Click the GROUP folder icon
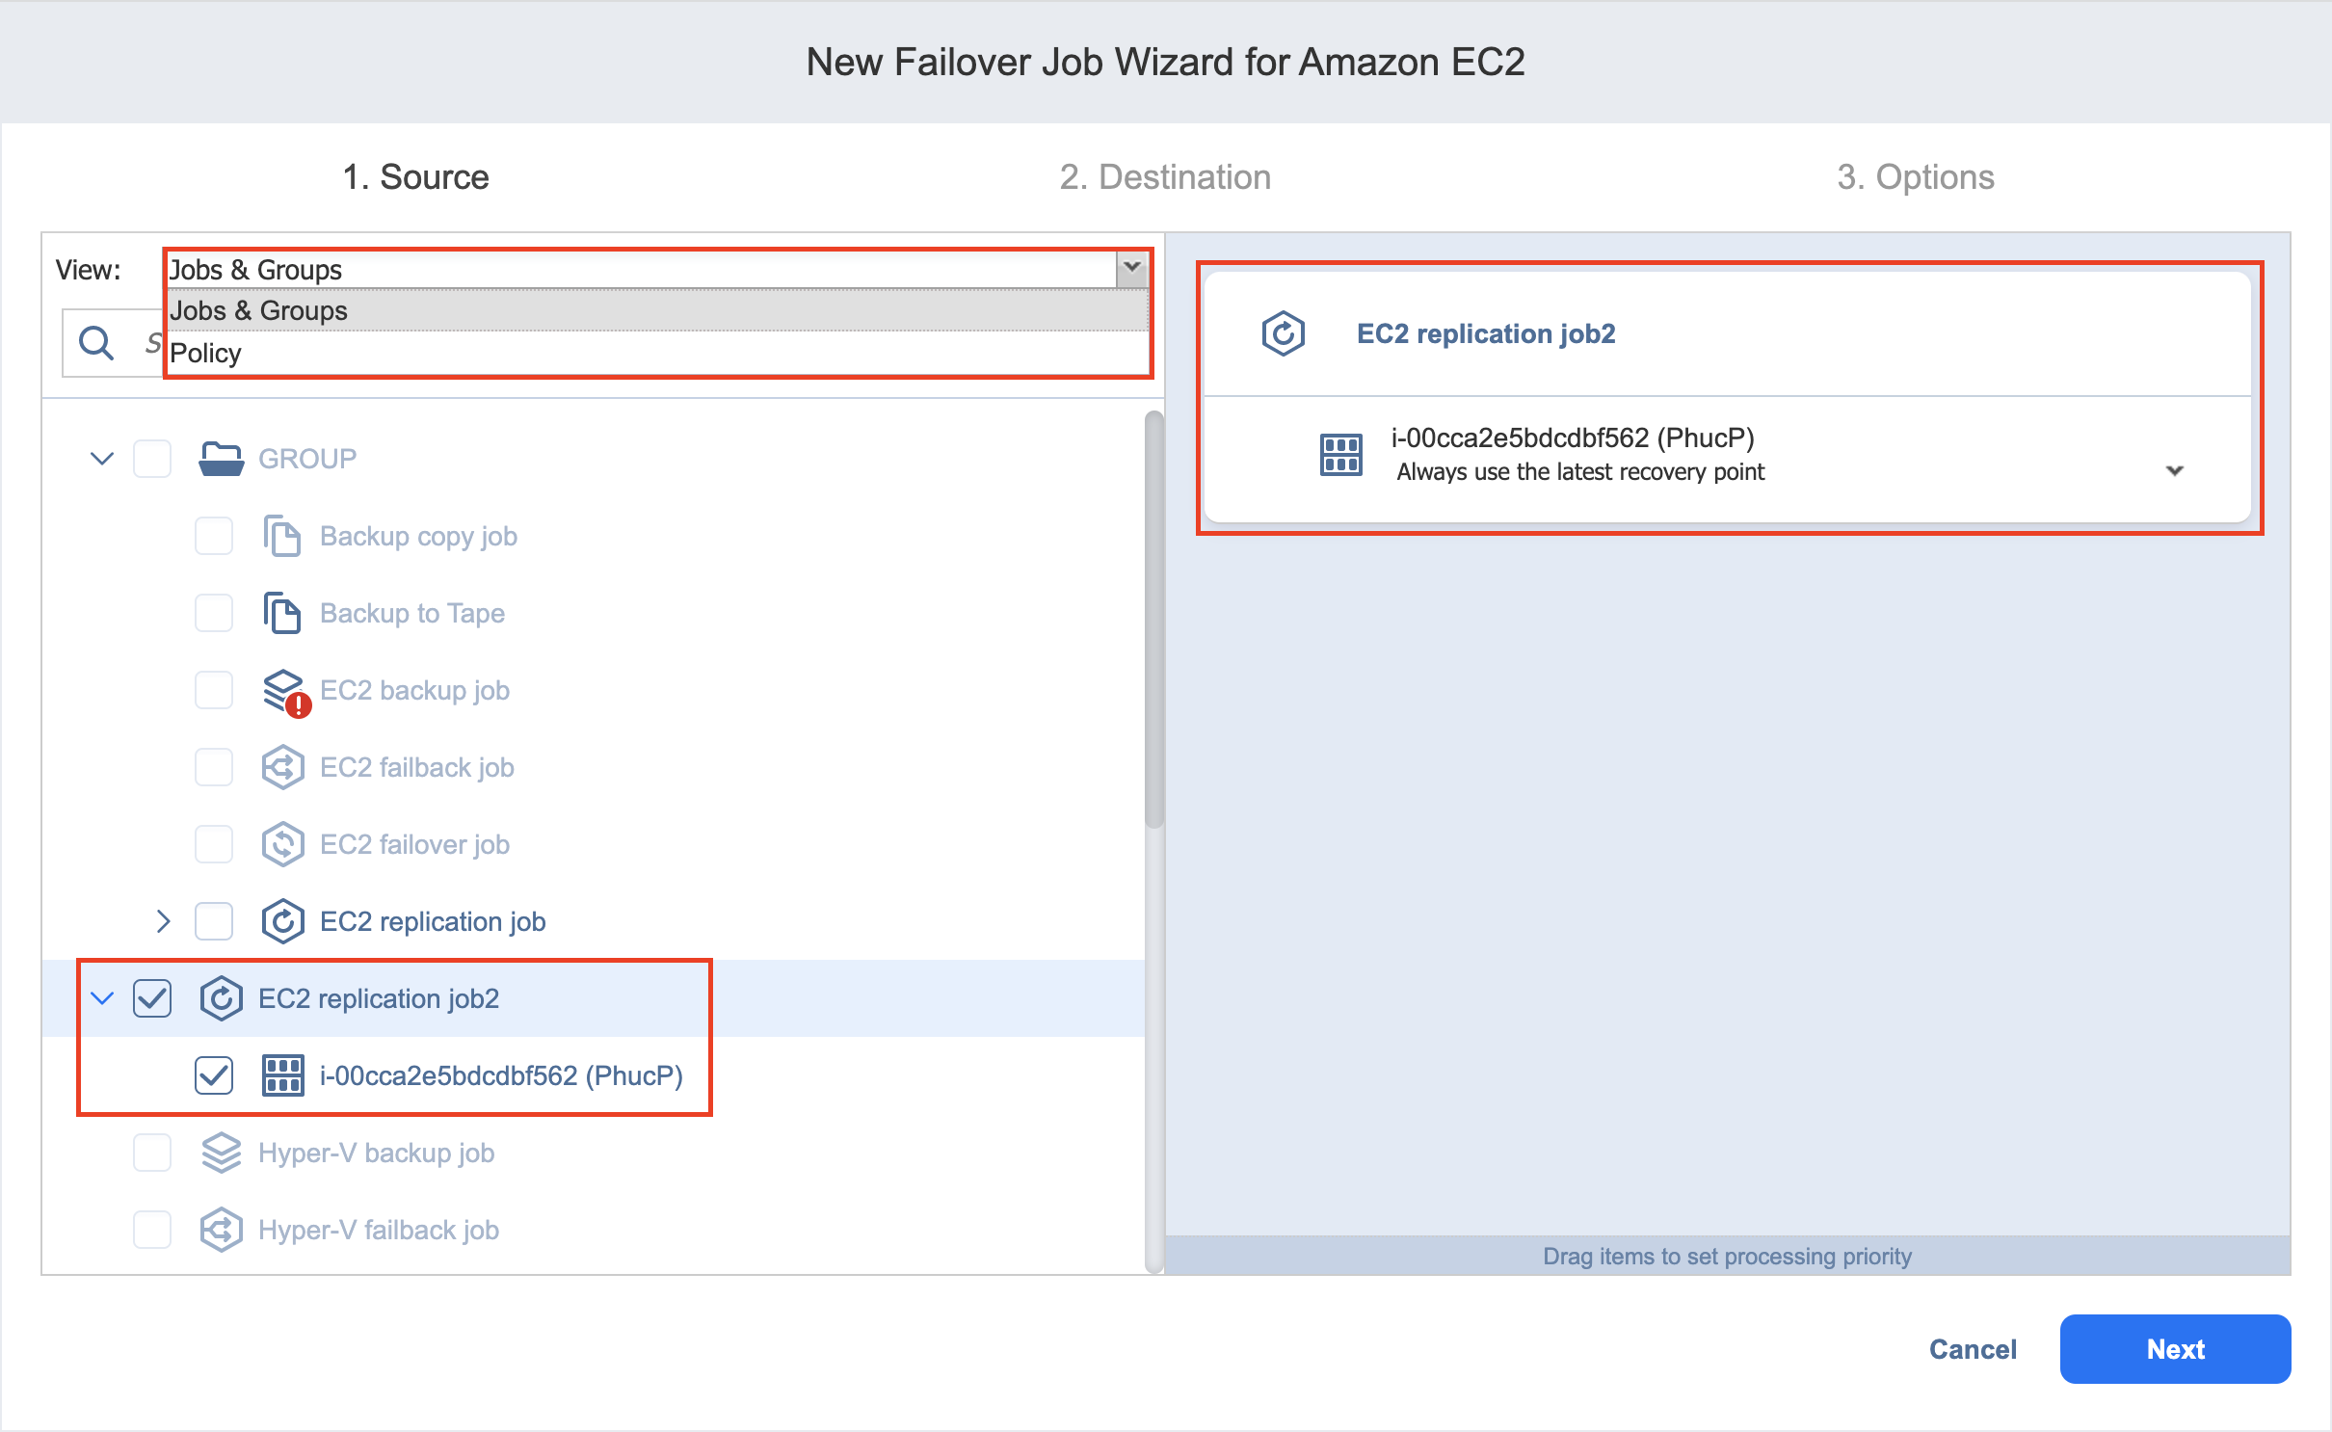 (x=222, y=459)
